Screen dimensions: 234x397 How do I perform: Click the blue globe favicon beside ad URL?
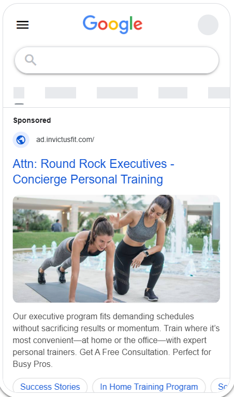tap(21, 140)
